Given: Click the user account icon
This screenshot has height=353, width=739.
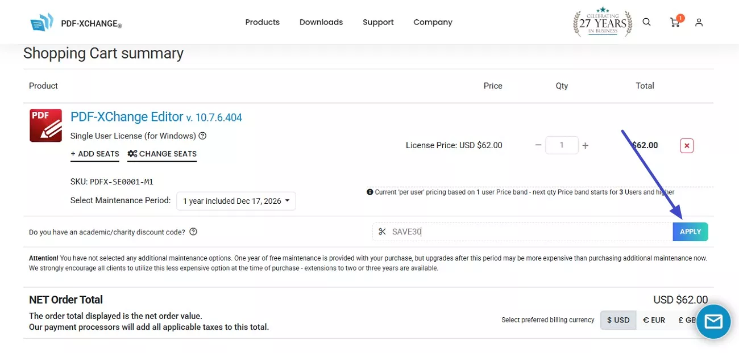Looking at the screenshot, I should [x=699, y=22].
